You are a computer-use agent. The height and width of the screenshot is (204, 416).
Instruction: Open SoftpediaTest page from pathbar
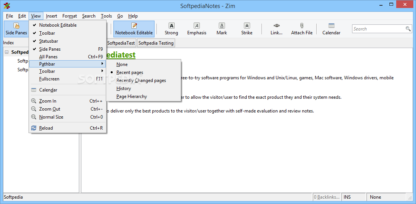tap(121, 43)
